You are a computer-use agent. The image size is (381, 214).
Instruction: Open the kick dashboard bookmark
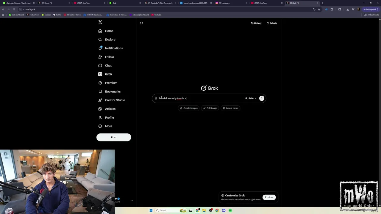16,15
